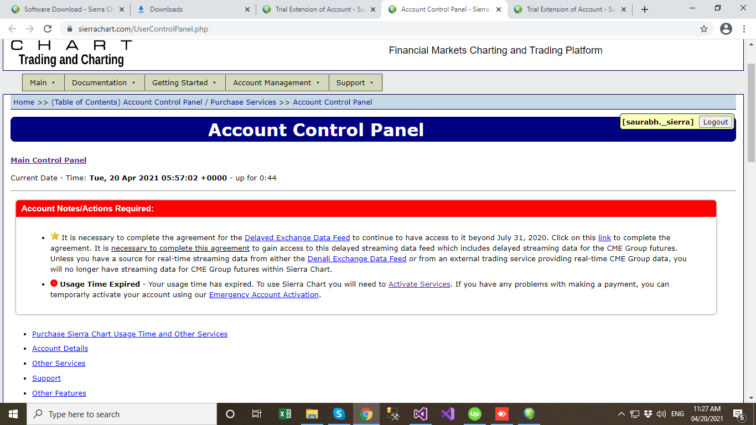Open the volume control in the tray

point(661,414)
